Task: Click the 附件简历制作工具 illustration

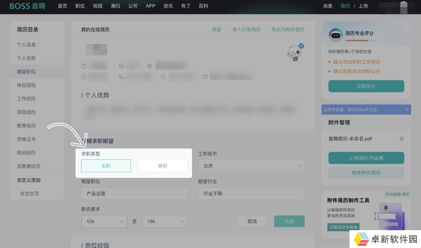Action: (390, 216)
